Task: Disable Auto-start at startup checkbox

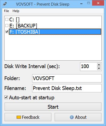Action: coord(6,97)
